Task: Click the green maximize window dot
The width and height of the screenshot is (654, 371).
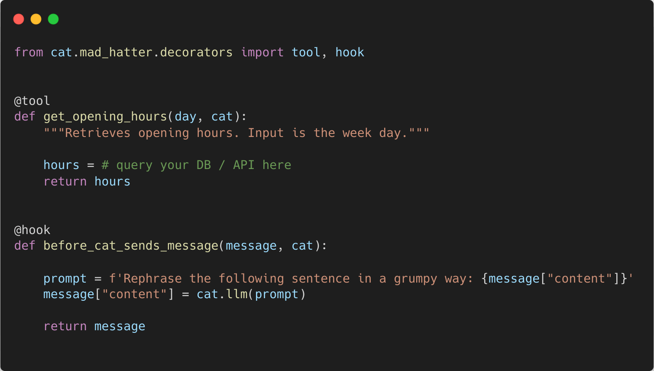Action: (53, 19)
